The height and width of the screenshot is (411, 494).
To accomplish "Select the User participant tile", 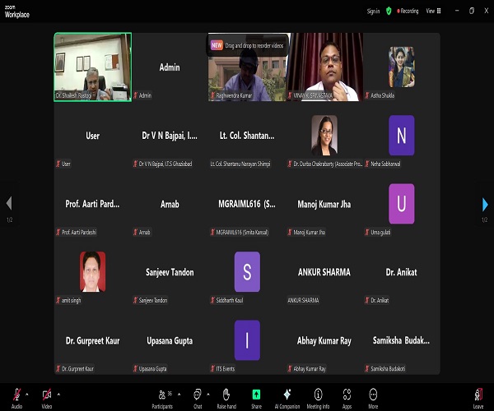I will click(92, 136).
